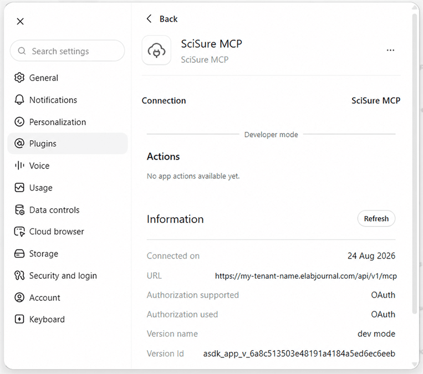The image size is (423, 374).
Task: Open Keyboard settings
Action: pyautogui.click(x=67, y=319)
